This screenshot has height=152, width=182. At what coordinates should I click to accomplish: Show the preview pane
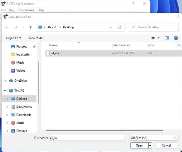[167, 38]
